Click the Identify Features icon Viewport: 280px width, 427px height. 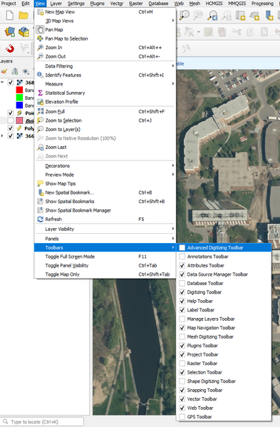[40, 75]
